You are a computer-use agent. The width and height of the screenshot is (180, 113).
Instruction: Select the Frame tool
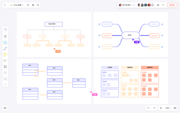tap(5, 67)
